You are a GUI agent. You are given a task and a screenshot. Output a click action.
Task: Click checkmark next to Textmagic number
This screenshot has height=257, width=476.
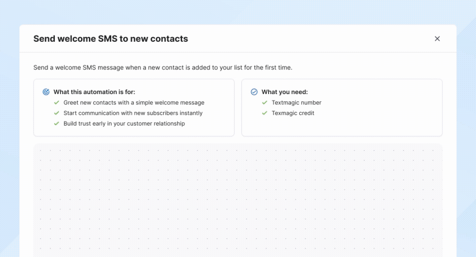pyautogui.click(x=265, y=103)
